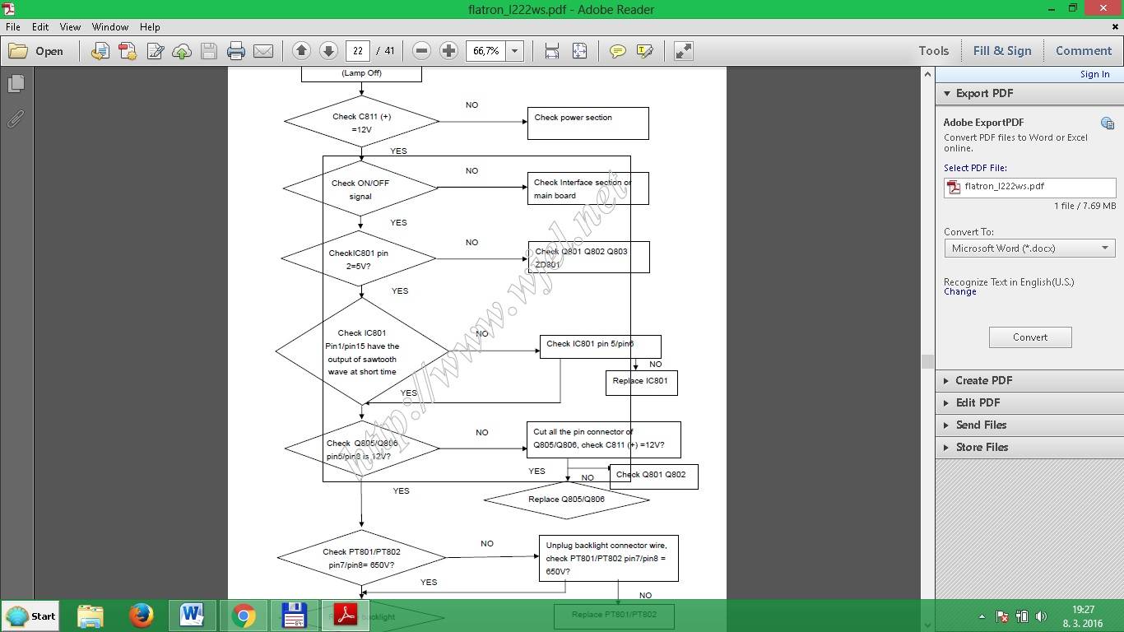The image size is (1124, 632).
Task: Expand the Create PDF section
Action: (x=1029, y=380)
